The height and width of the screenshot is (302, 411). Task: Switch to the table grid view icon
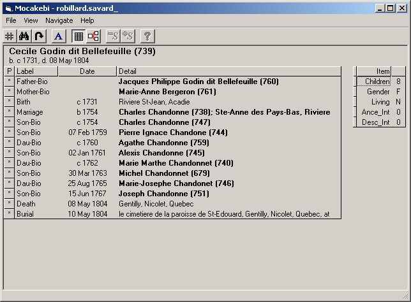(x=78, y=36)
